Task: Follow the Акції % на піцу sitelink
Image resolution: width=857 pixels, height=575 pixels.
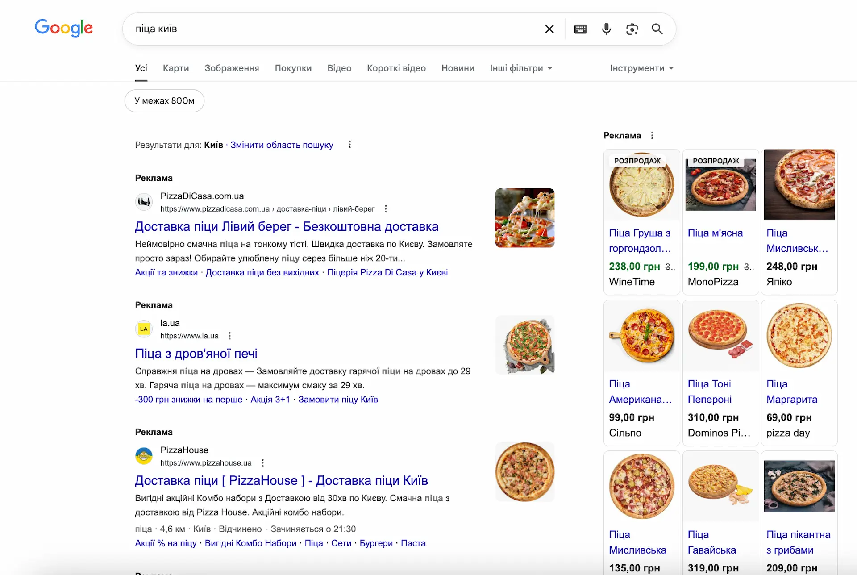Action: pyautogui.click(x=166, y=543)
